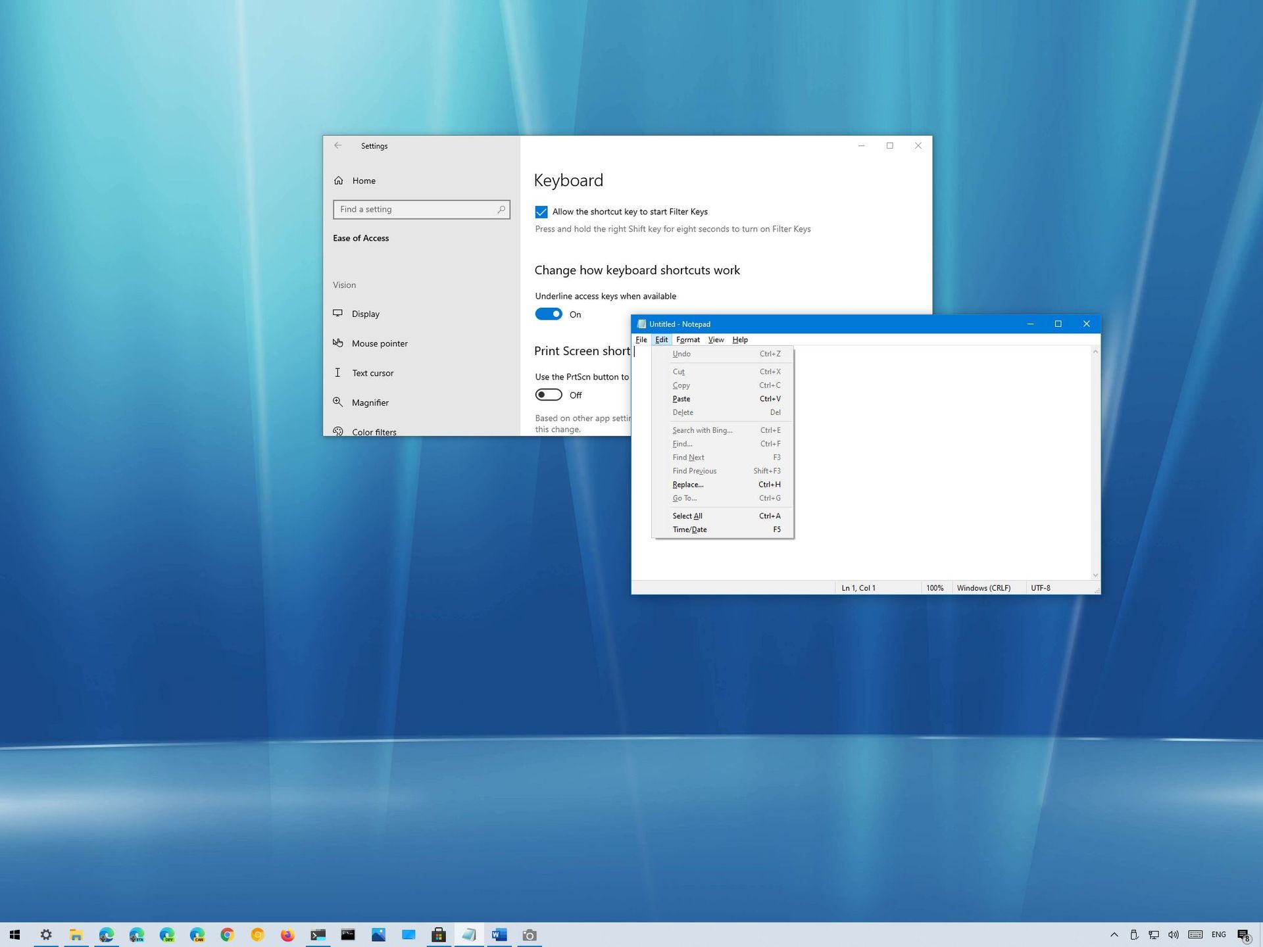Open Color filters settings

(x=374, y=431)
